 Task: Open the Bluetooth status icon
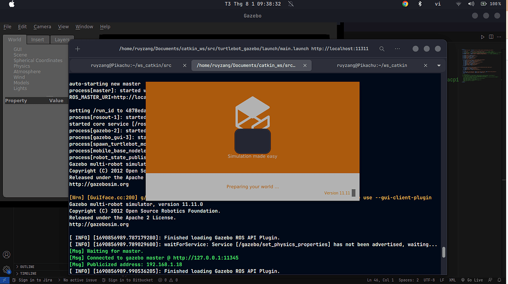(420, 4)
